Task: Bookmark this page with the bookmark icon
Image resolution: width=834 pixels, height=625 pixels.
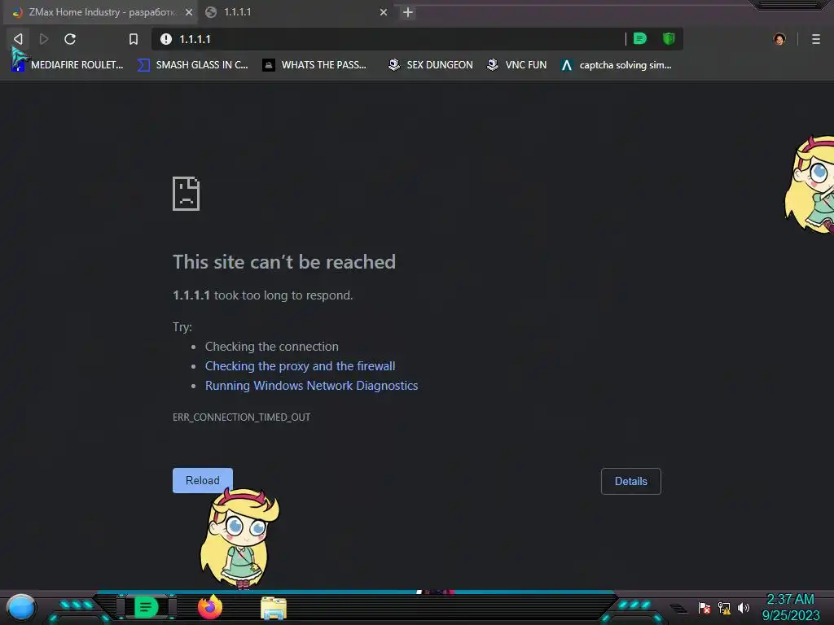Action: pyautogui.click(x=134, y=39)
